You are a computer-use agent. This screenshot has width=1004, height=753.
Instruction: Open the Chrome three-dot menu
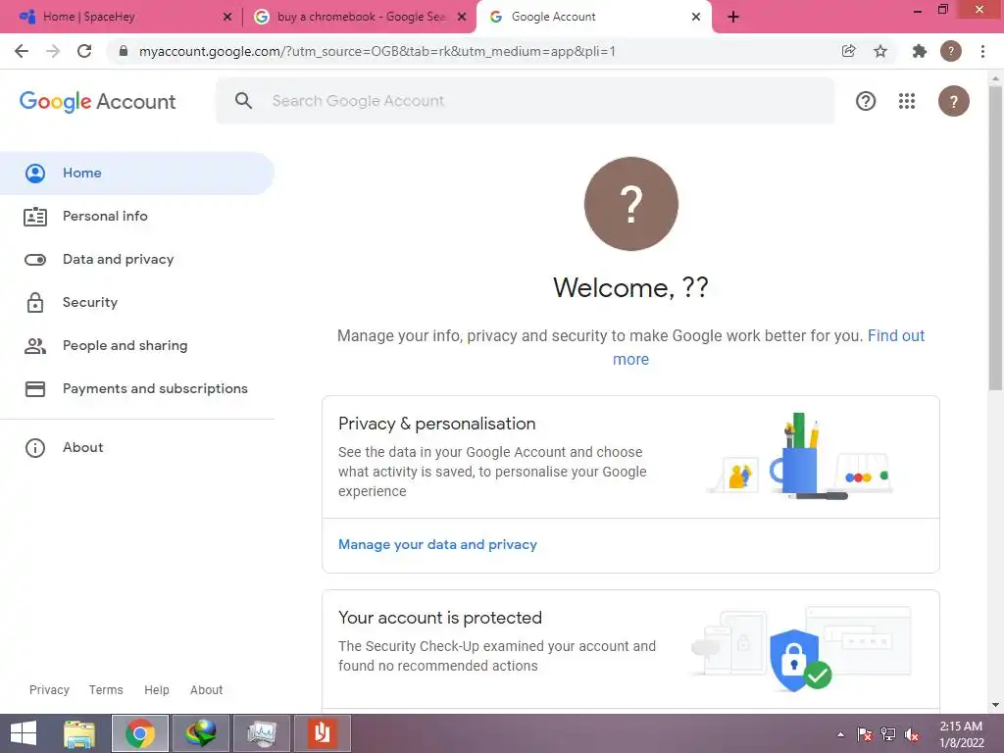point(982,51)
